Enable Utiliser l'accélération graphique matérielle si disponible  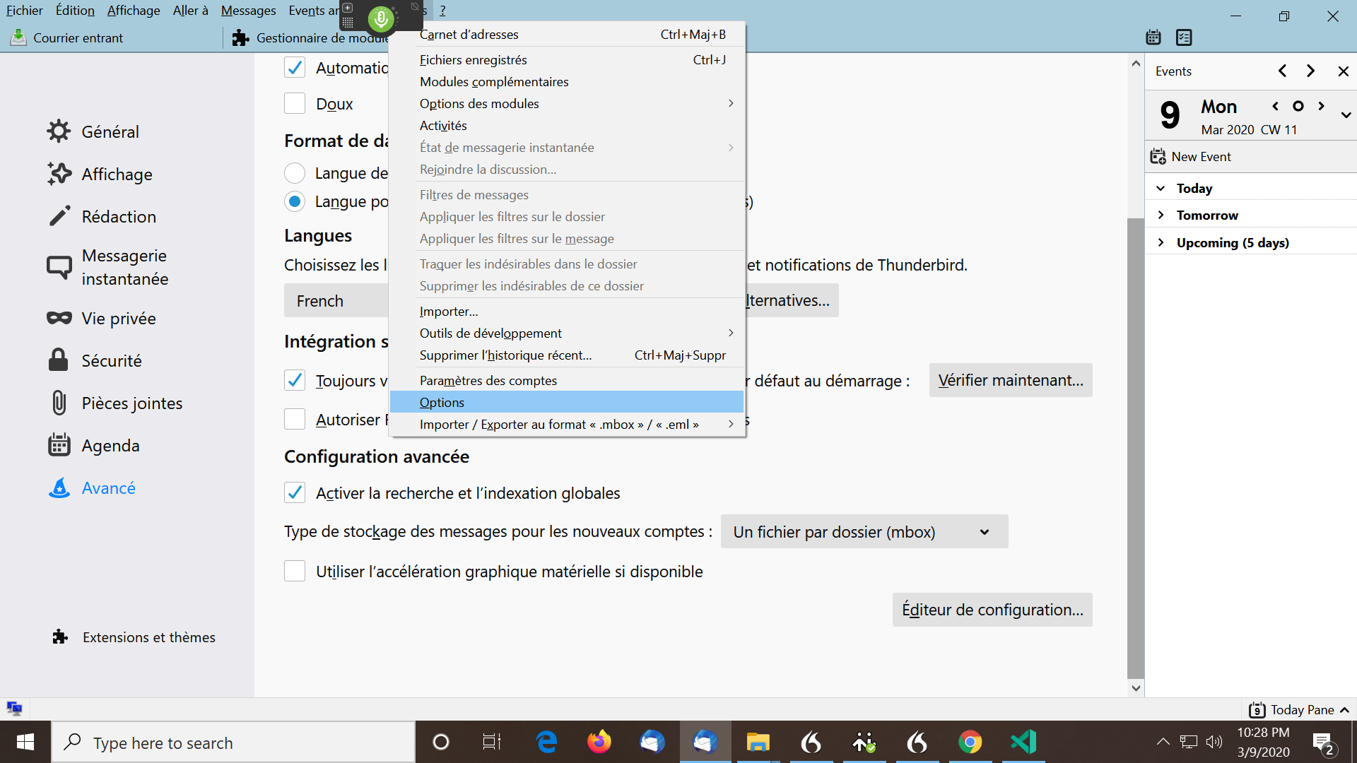(x=294, y=571)
